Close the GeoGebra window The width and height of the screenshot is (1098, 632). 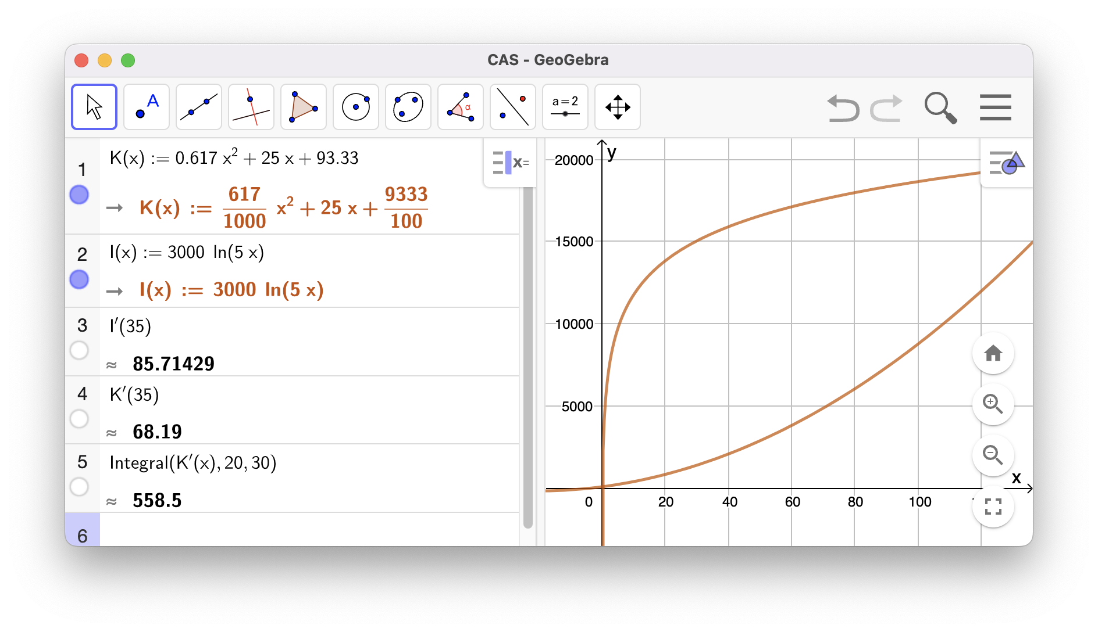click(x=81, y=60)
